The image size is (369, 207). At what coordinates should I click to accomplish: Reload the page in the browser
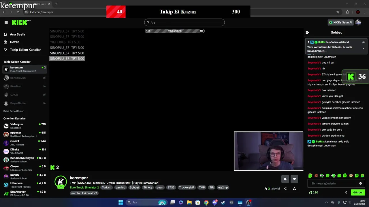(x=18, y=12)
